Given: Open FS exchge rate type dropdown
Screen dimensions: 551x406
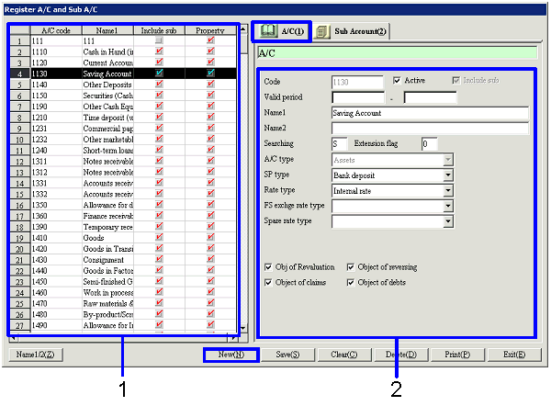Looking at the screenshot, I should tap(448, 206).
